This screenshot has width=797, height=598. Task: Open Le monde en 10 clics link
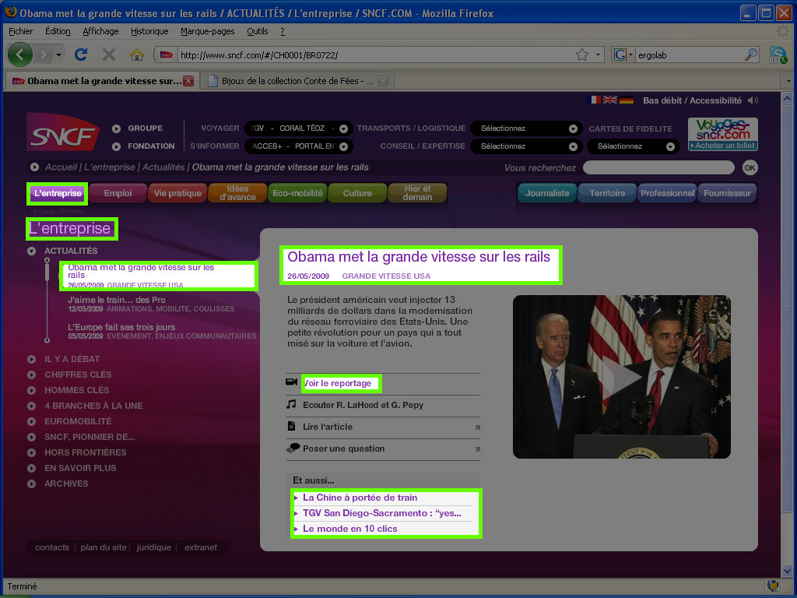pyautogui.click(x=350, y=529)
